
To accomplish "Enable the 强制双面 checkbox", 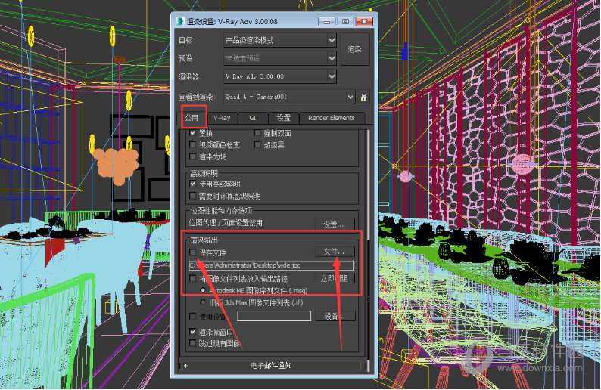I will 257,133.
